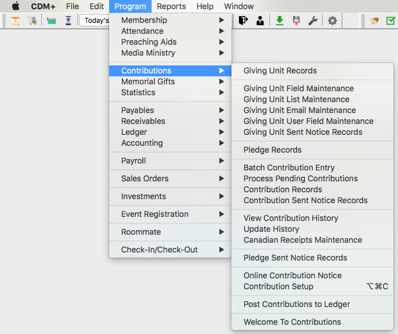Screen dimensions: 398x334
Task: Select Post Contributions to Ledger
Action: [x=296, y=304]
